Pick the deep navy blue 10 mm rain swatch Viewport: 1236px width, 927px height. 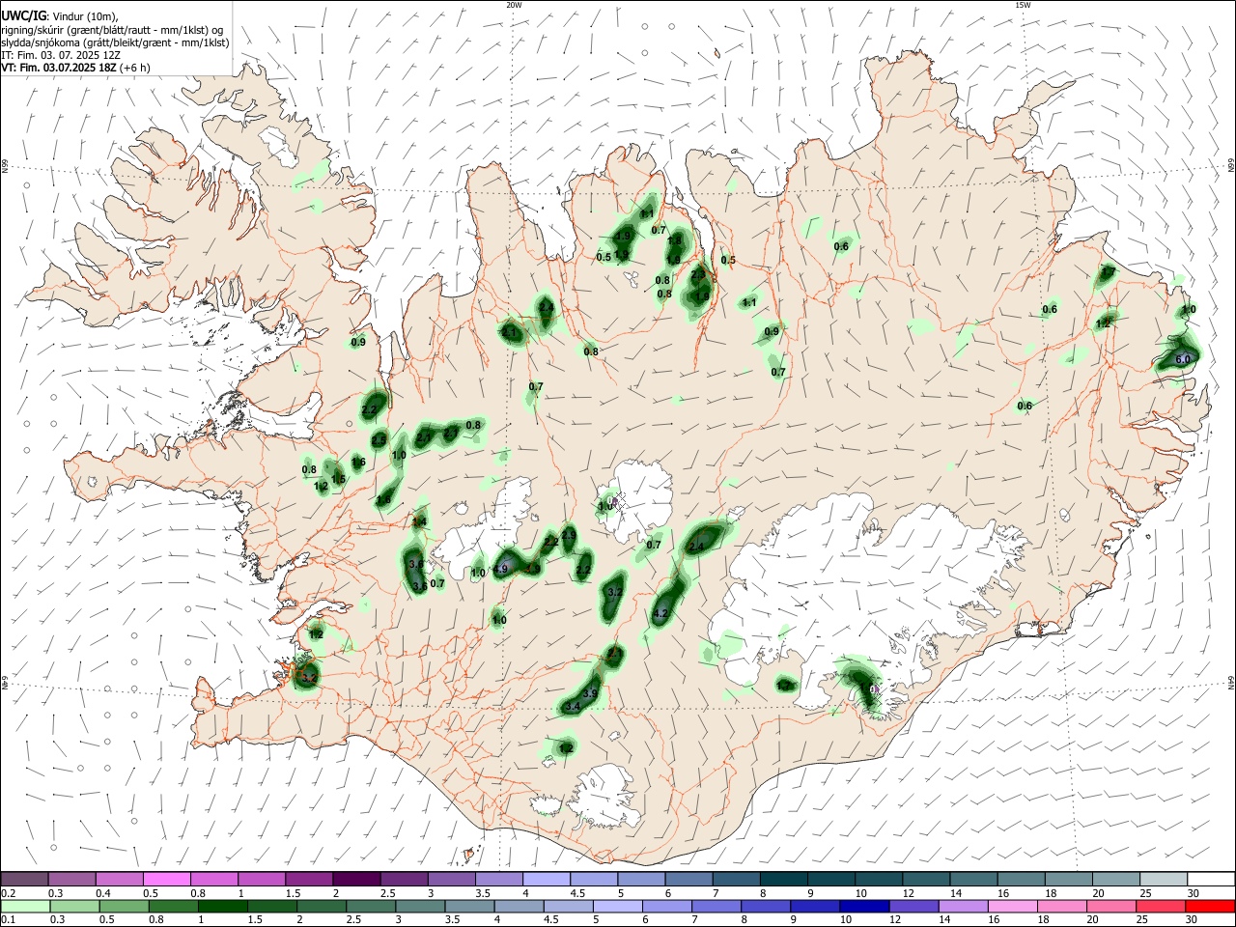pos(862,907)
